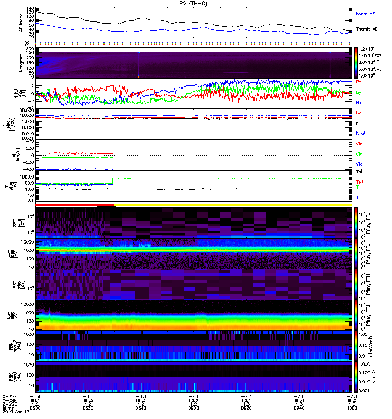This screenshot has width=392, height=419.
Task: Click the second bright spike in Keogram panel
Action: point(330,64)
